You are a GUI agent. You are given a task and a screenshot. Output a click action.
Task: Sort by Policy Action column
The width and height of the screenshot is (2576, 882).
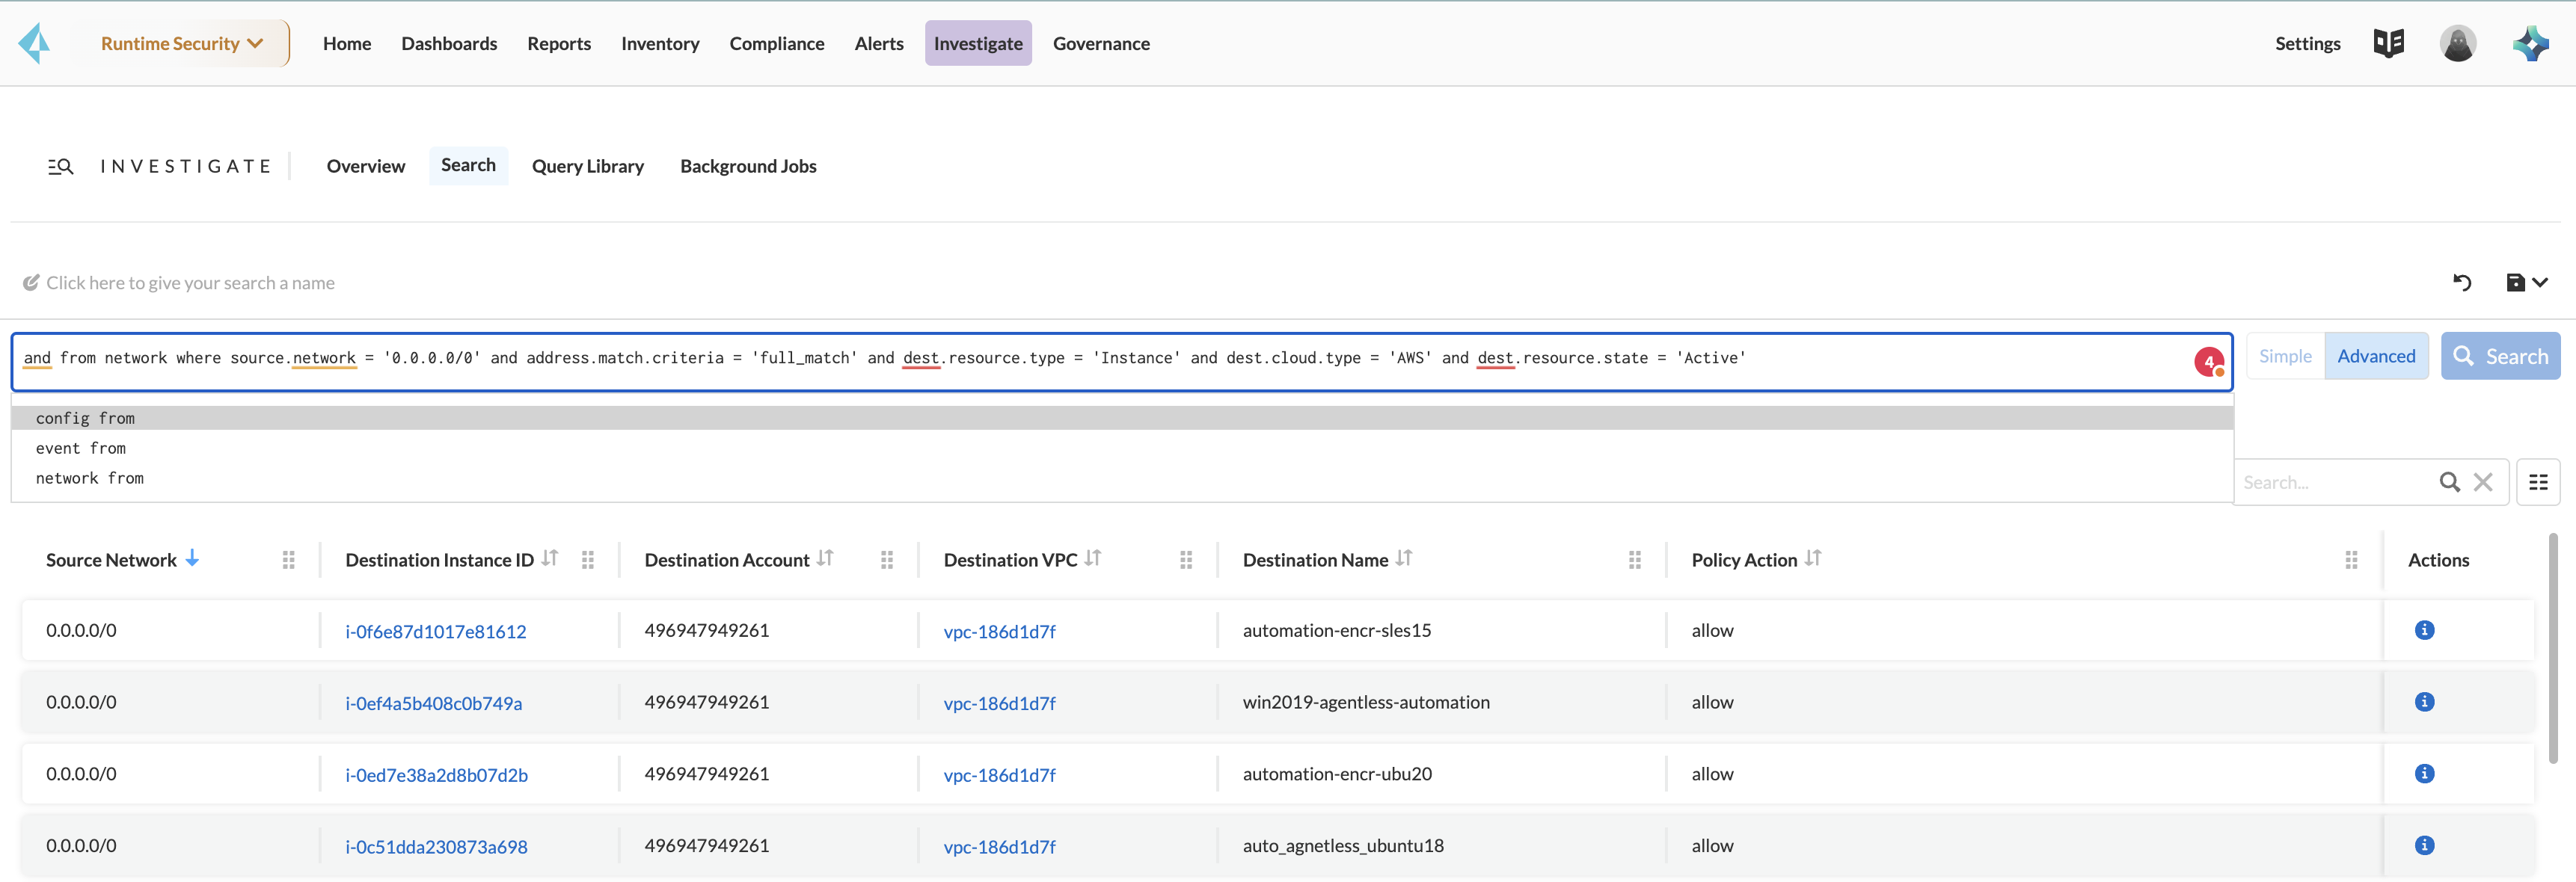click(1813, 559)
